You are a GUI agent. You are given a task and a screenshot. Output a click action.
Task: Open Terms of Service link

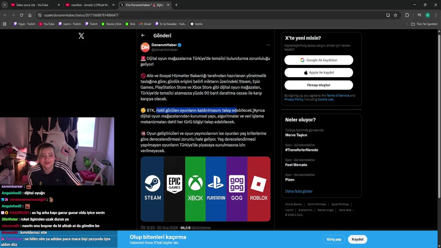point(338,95)
